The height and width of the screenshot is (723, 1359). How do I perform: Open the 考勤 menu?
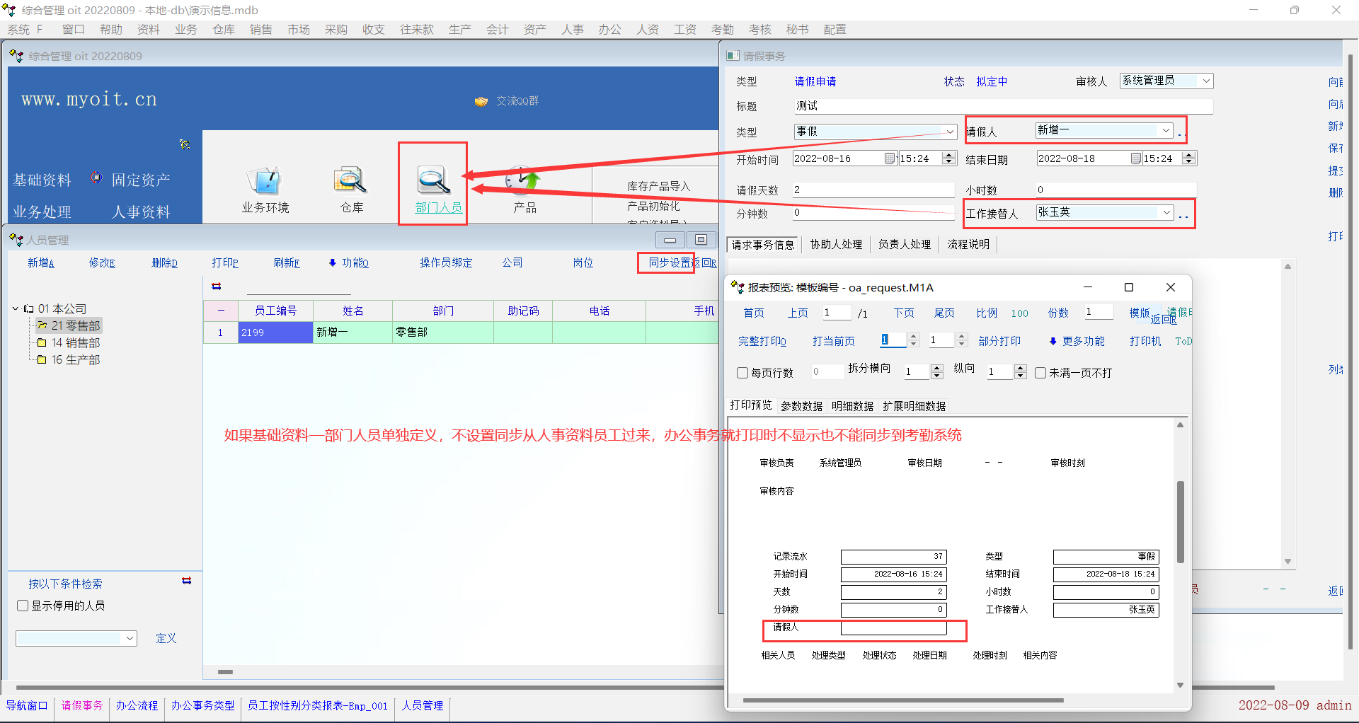coord(722,29)
